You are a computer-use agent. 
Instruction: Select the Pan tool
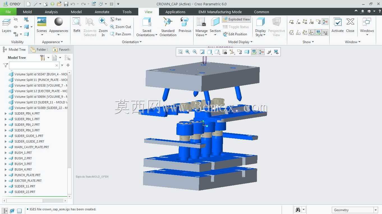click(x=116, y=19)
